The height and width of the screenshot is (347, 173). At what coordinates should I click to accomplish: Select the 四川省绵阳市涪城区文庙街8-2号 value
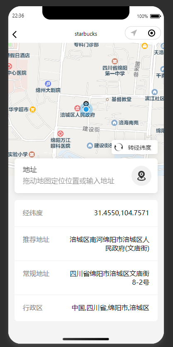(110, 278)
